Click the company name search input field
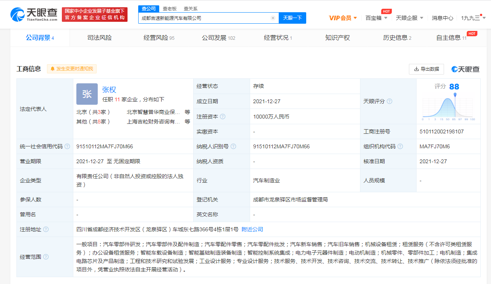 204,18
